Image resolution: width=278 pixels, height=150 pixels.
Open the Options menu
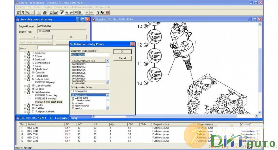tap(58, 7)
